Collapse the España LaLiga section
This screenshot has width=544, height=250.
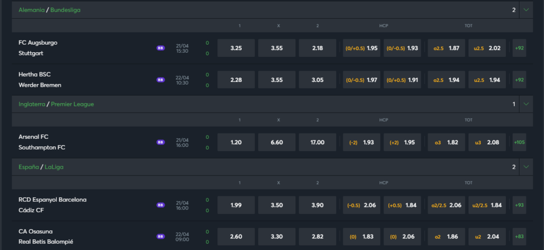[526, 167]
